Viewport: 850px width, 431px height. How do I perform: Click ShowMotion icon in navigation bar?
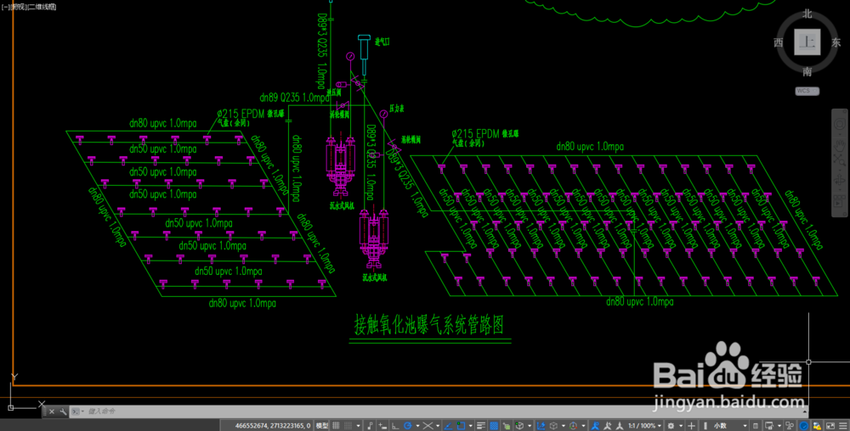point(840,200)
